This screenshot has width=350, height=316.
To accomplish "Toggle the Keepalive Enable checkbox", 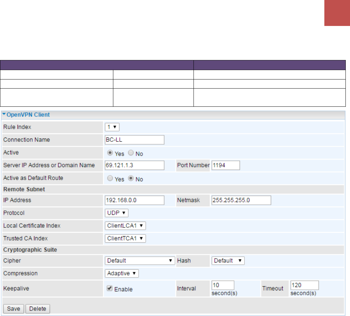I will tap(109, 288).
